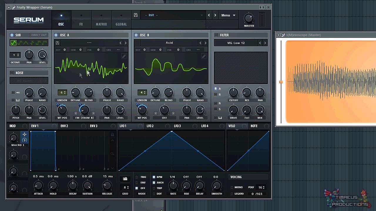Enable LFO TRIP checkbox
This screenshot has height=211, width=376.
154,188
